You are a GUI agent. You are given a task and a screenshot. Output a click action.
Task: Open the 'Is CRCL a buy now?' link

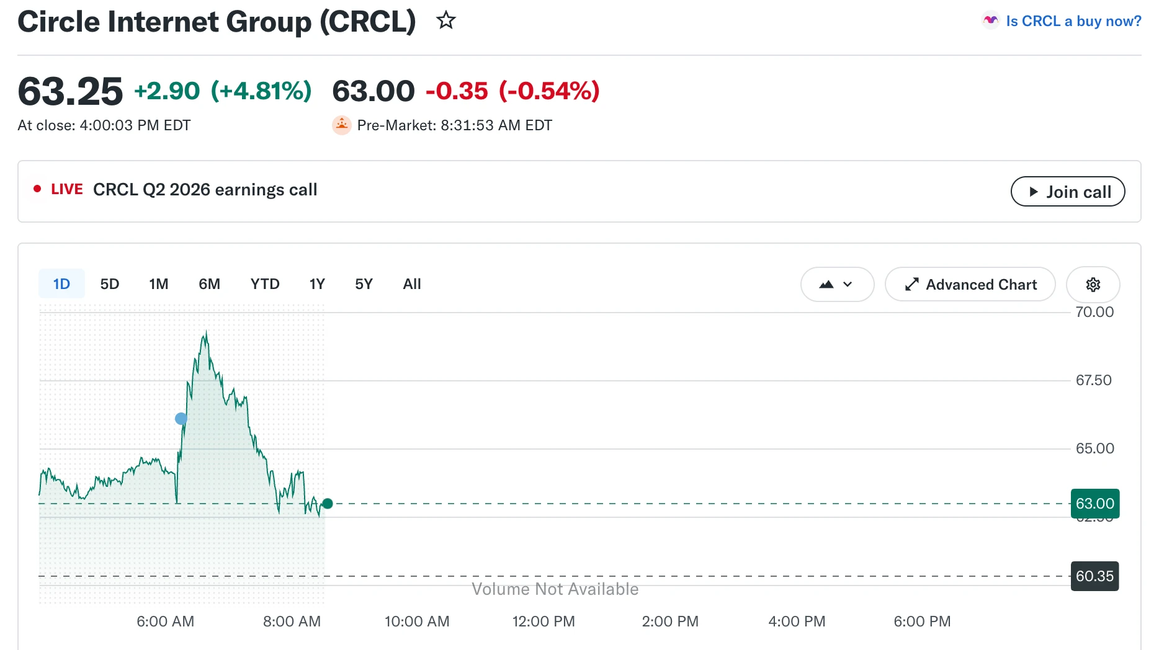point(1073,21)
